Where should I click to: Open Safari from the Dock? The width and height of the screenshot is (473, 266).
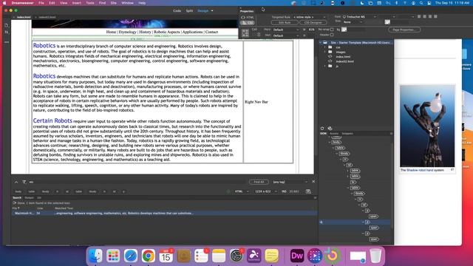[x=130, y=256]
